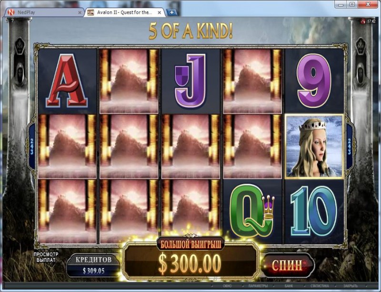Screen dimensions: 381x292
Task: Open the ПАРАМЕТРЫ menu
Action: (x=258, y=286)
